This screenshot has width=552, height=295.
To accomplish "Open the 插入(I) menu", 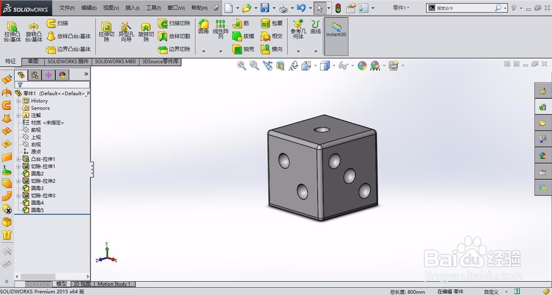I will tap(132, 8).
